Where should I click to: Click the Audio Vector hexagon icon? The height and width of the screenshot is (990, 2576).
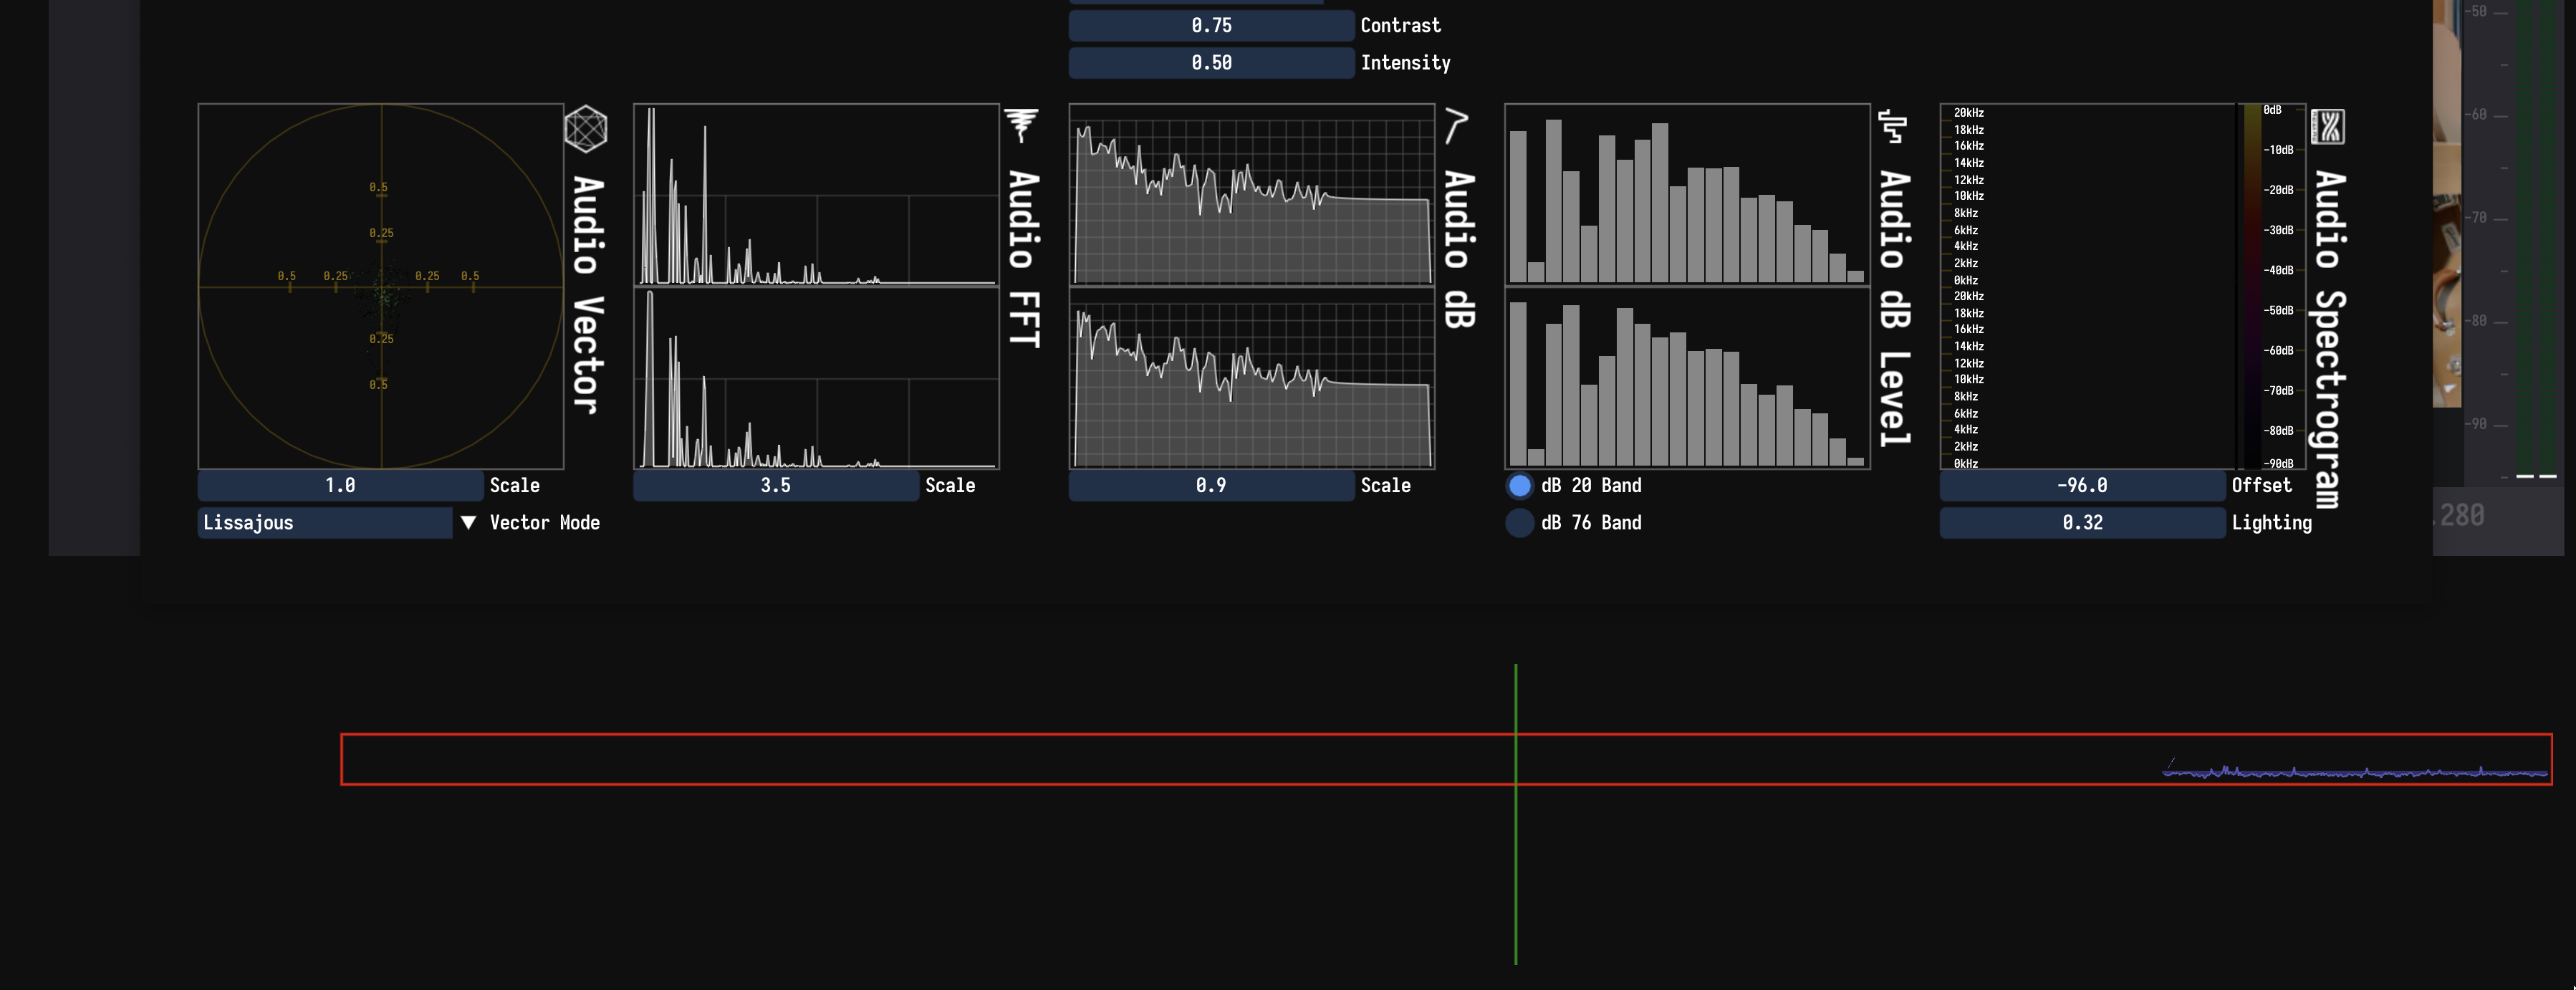tap(585, 129)
